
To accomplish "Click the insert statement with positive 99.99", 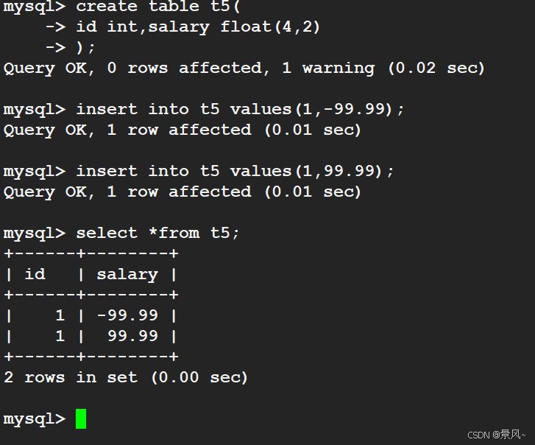I will pos(235,171).
